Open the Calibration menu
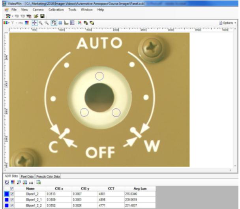The width and height of the screenshot is (240, 209). pyautogui.click(x=56, y=9)
